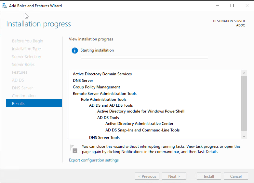The image size is (254, 183).
Task: Open the Installation Type step
Action: tap(26, 49)
